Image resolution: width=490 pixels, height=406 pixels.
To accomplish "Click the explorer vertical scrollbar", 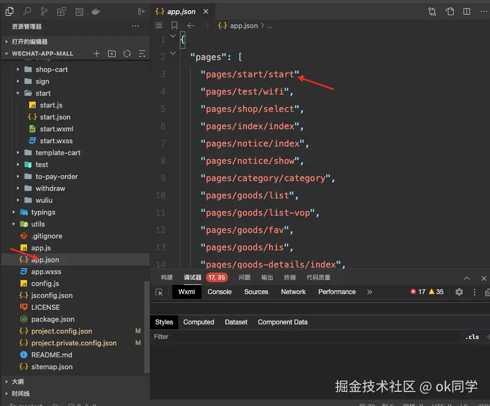I will click(x=146, y=327).
